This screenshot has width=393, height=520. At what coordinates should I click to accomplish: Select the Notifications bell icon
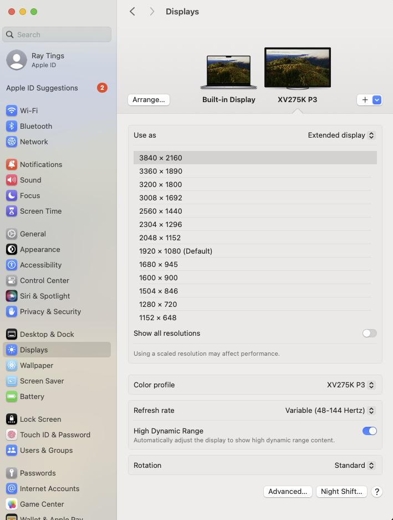coord(12,164)
